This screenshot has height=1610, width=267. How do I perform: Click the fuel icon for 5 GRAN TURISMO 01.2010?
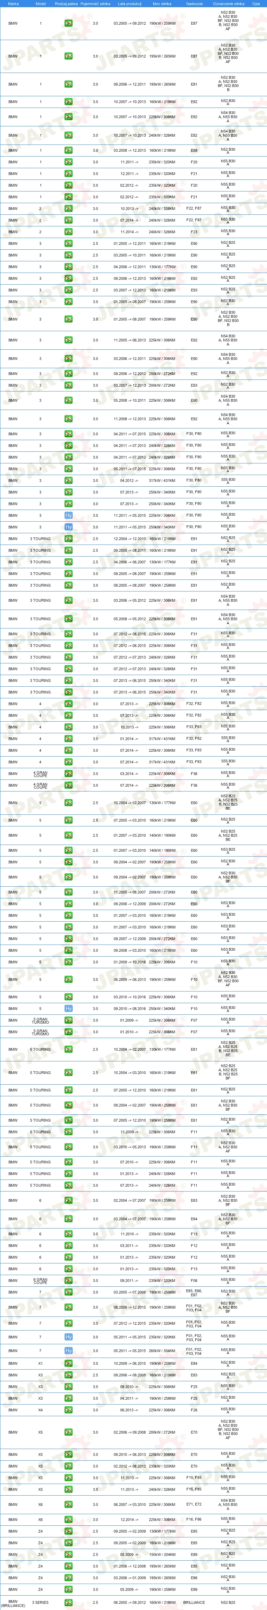(x=69, y=1032)
